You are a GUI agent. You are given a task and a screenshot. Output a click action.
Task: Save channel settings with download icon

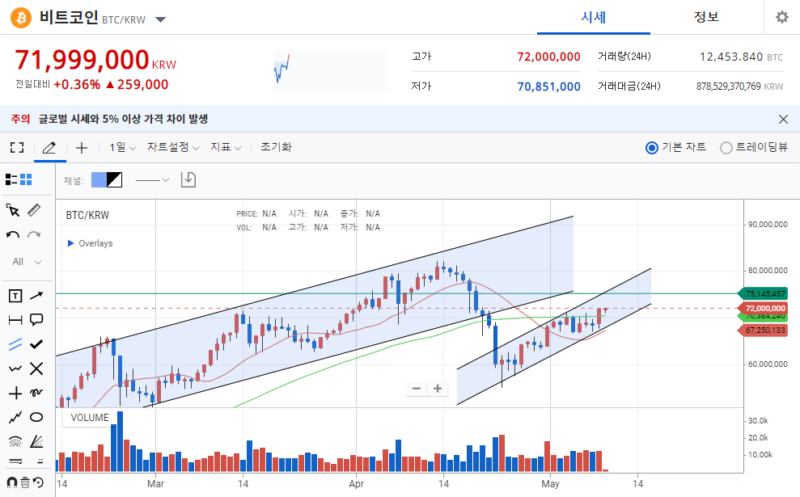[x=188, y=179]
